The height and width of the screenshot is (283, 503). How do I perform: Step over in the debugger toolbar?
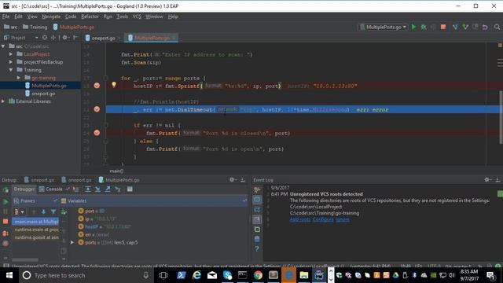pos(87,189)
